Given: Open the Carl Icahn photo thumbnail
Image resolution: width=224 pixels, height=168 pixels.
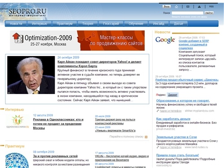Looking at the screenshot, I should pyautogui.click(x=31, y=75).
